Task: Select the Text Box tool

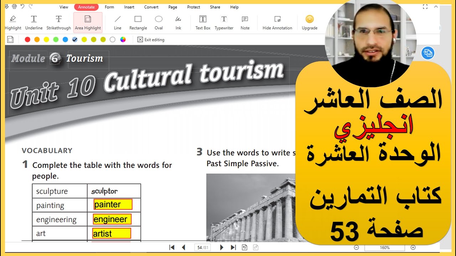Action: click(203, 22)
